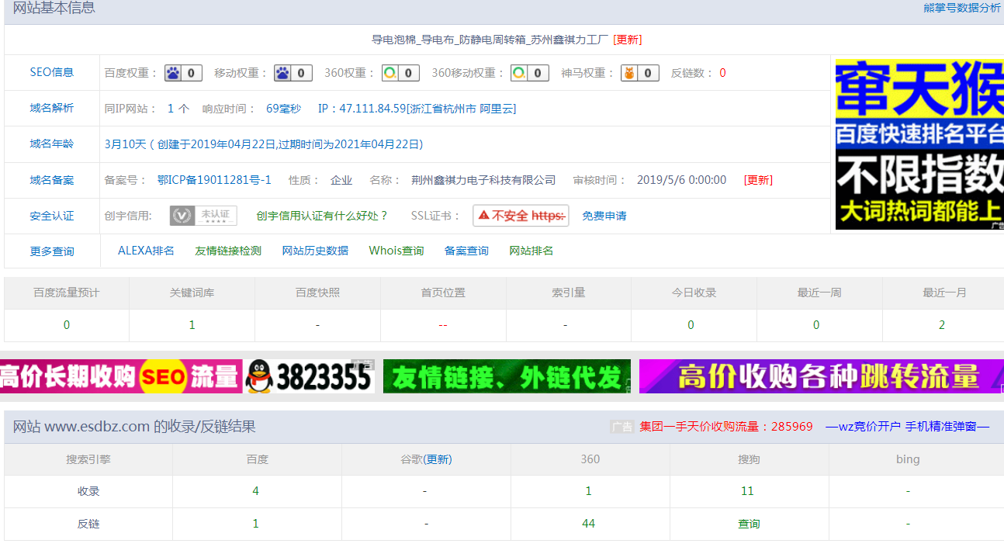Click the 不安全 https SSL badge
This screenshot has height=547, width=1004.
pyautogui.click(x=521, y=216)
